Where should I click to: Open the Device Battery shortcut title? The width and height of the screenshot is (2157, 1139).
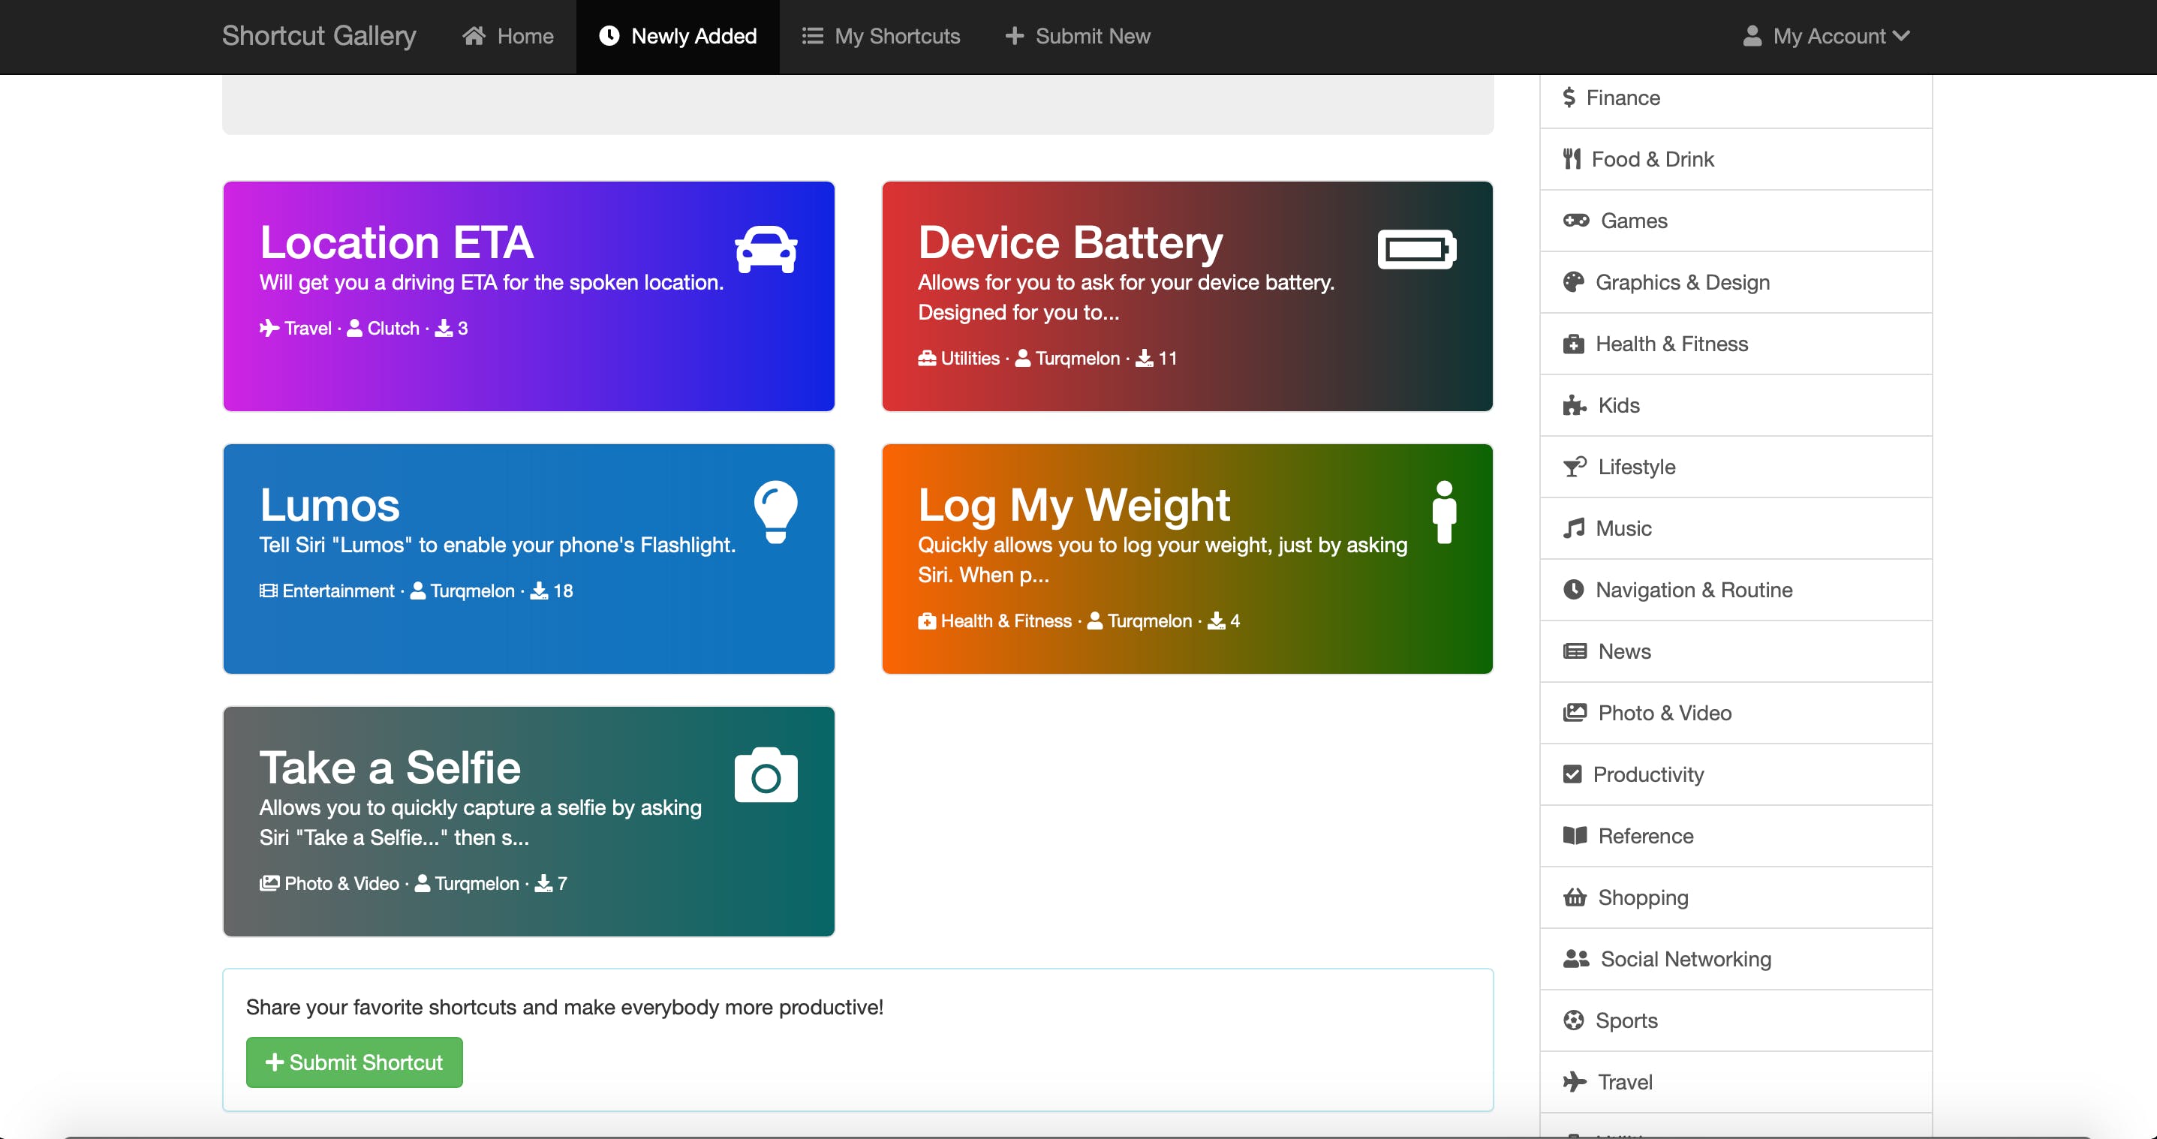pos(1070,242)
